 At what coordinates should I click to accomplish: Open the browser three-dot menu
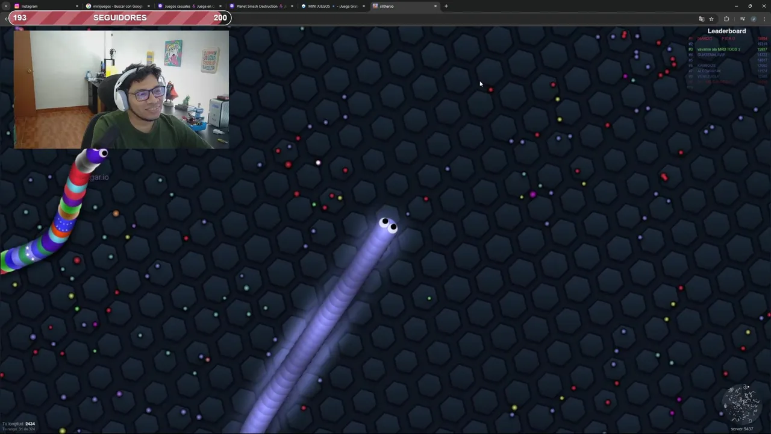tap(763, 19)
